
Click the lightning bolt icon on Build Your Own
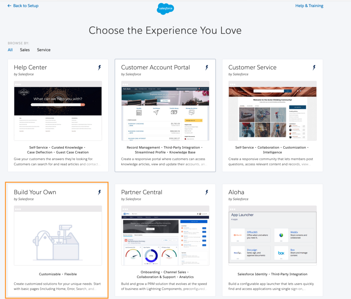pyautogui.click(x=99, y=192)
